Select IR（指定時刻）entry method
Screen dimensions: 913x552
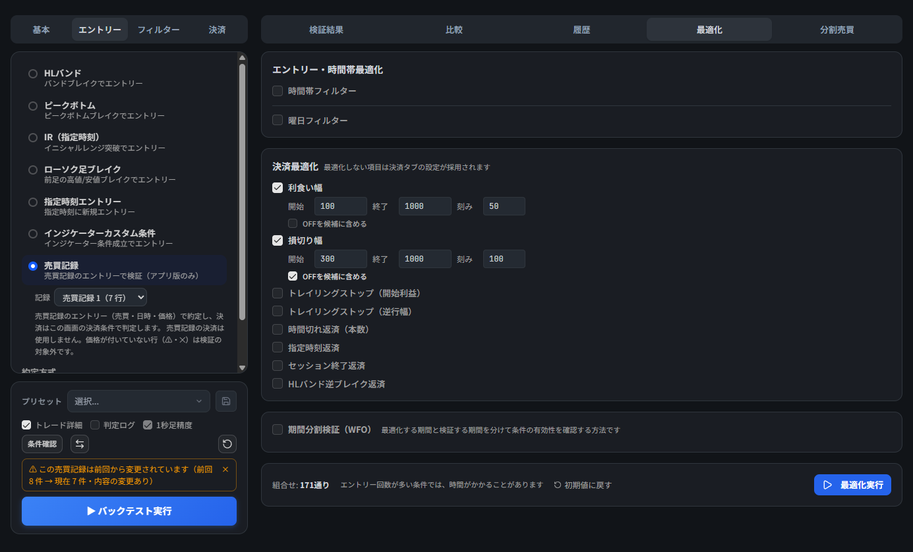coord(33,138)
